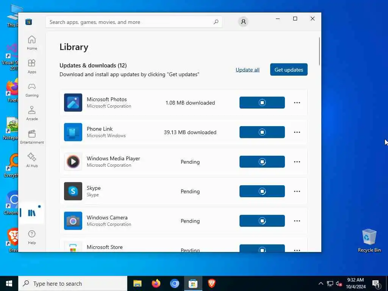Click the 'Updates & downloads (12)' heading
Image resolution: width=388 pixels, height=291 pixels.
click(x=93, y=65)
